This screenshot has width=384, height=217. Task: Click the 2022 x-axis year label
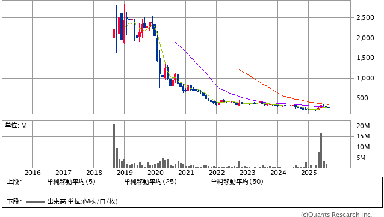[x=217, y=173]
